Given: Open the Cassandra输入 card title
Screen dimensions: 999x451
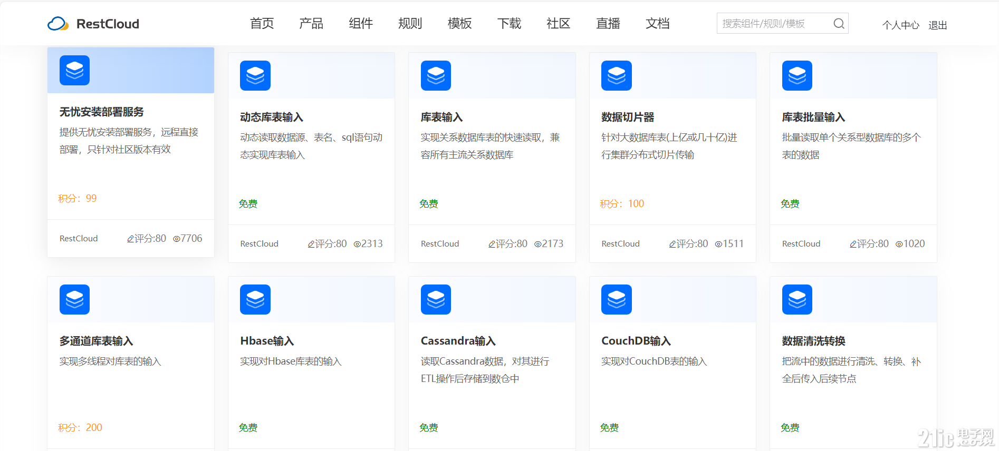Looking at the screenshot, I should tap(458, 341).
